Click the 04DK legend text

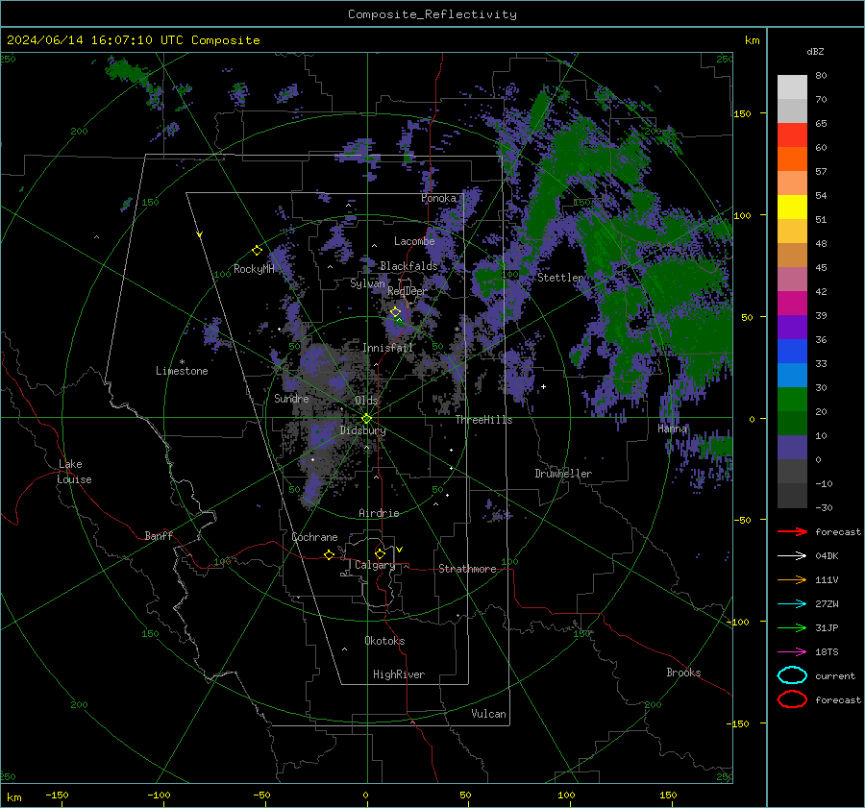click(x=827, y=556)
